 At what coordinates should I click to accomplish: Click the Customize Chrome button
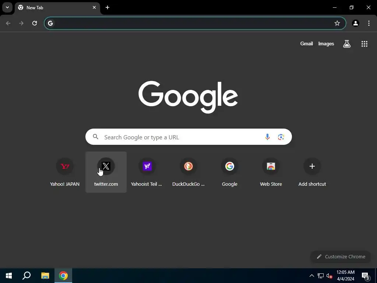coord(341,256)
